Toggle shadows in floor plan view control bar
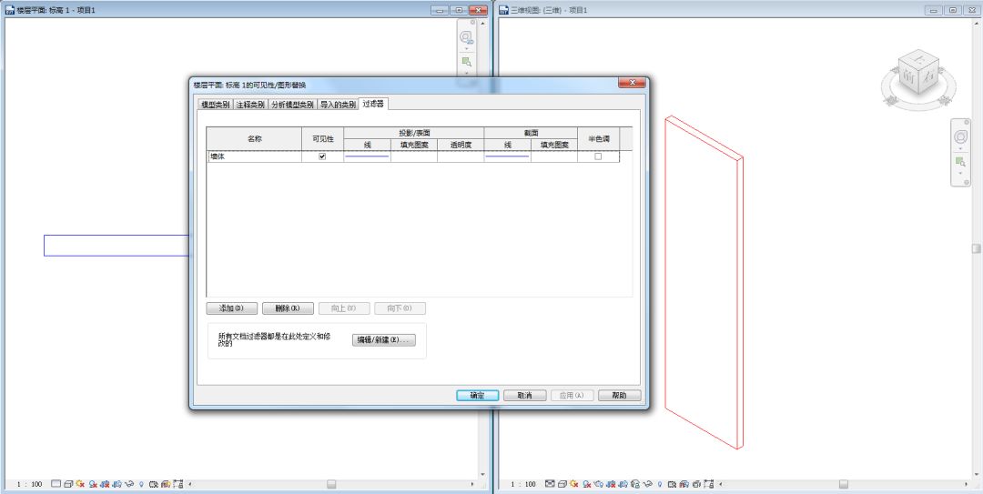 (x=92, y=484)
